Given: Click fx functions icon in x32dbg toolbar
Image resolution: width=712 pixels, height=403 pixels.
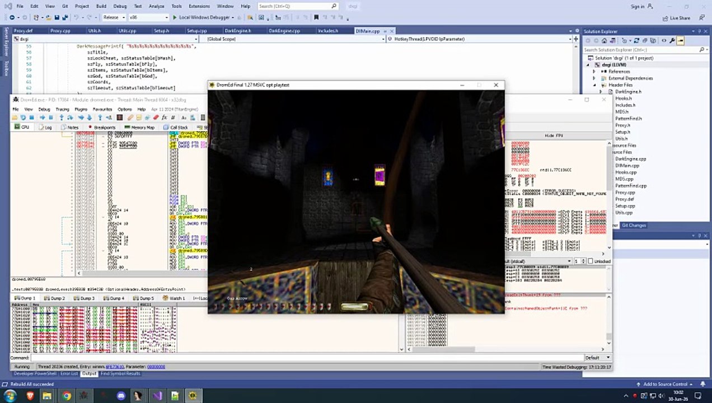Looking at the screenshot, I should (x=165, y=118).
